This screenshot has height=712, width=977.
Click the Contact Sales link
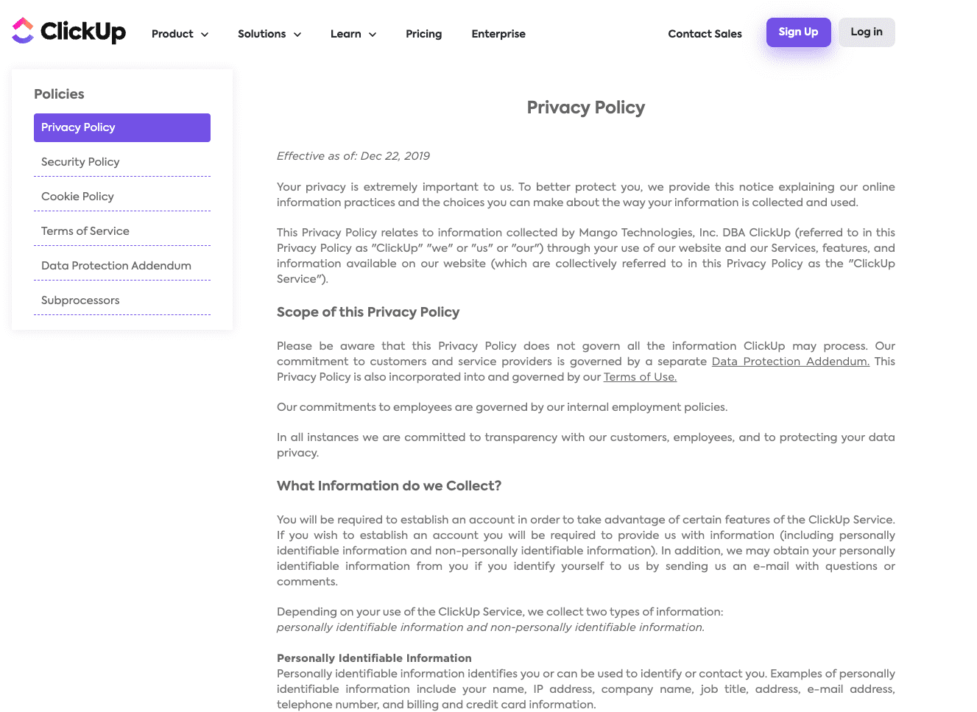tap(705, 34)
